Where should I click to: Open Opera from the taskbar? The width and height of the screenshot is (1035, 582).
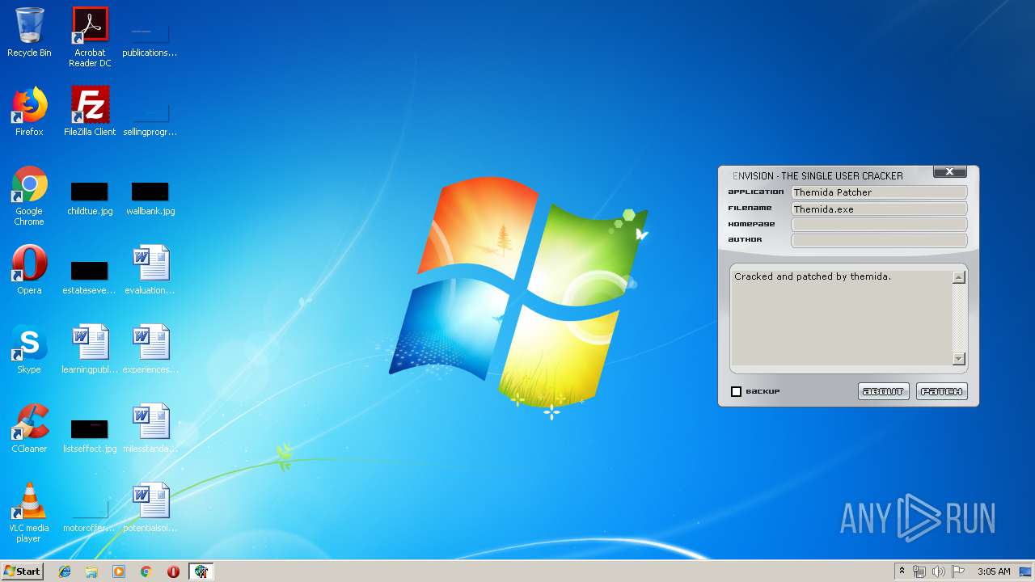(173, 571)
